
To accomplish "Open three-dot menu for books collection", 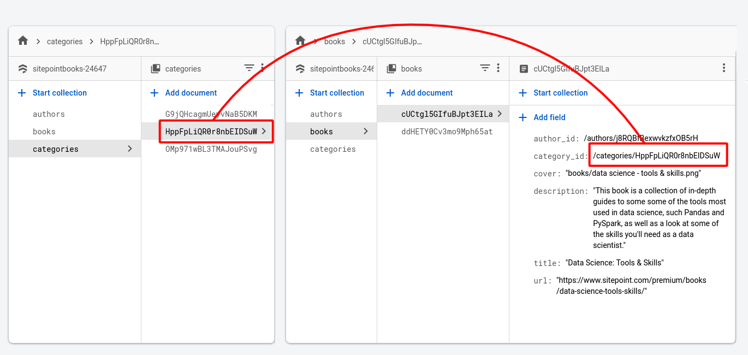I will point(498,68).
